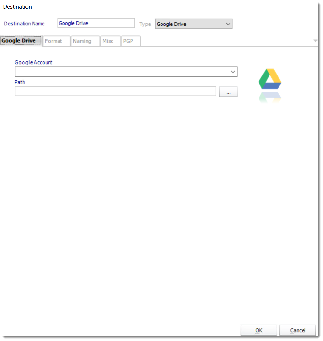Viewport: 323px width, 341px height.
Task: Click the Cancel button
Action: (x=297, y=330)
